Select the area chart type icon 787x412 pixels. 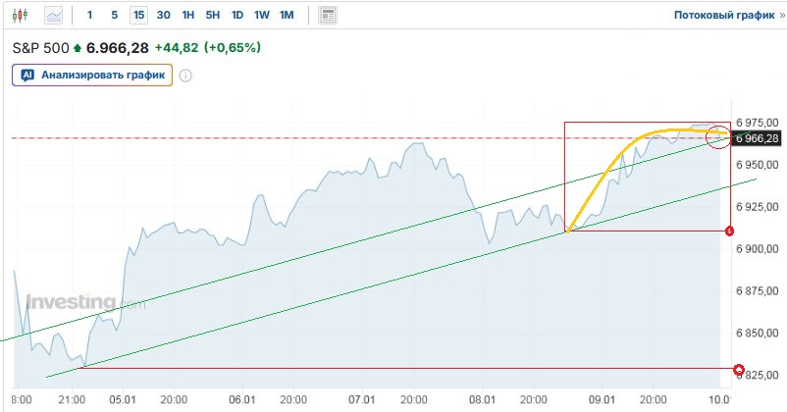pos(53,16)
